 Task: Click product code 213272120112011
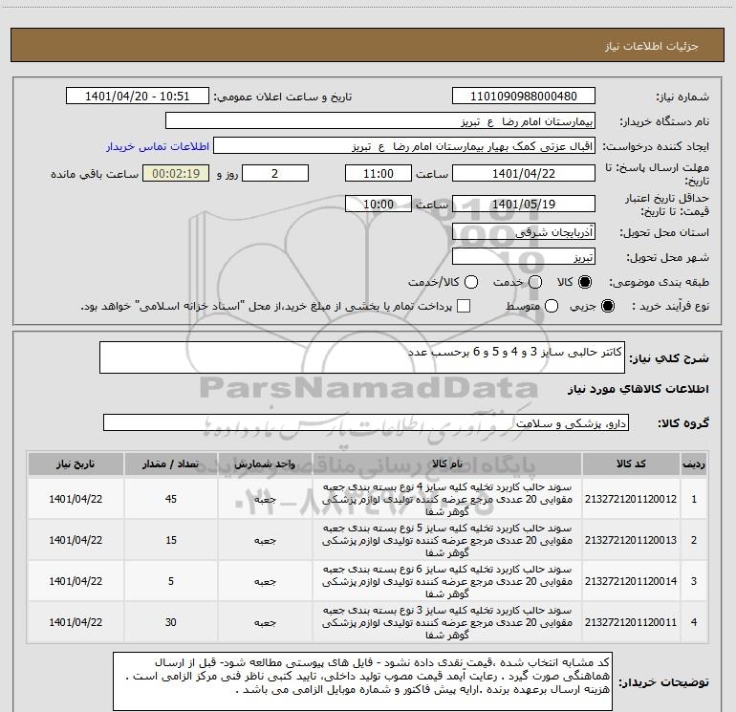click(x=631, y=622)
